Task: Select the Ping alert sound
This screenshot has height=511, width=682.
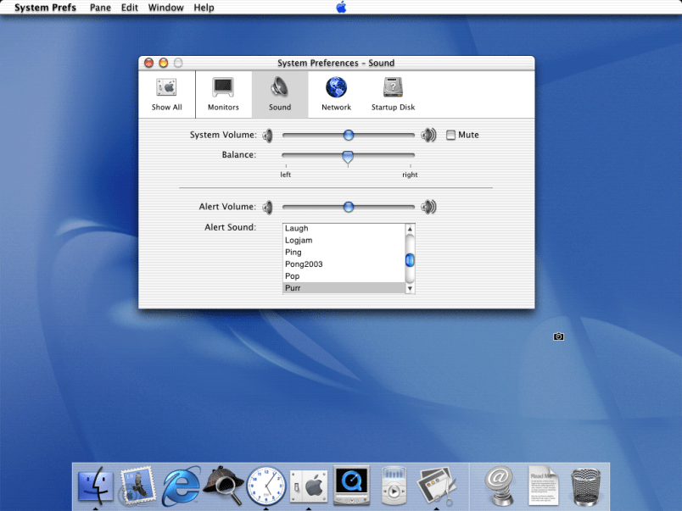Action: pyautogui.click(x=293, y=253)
